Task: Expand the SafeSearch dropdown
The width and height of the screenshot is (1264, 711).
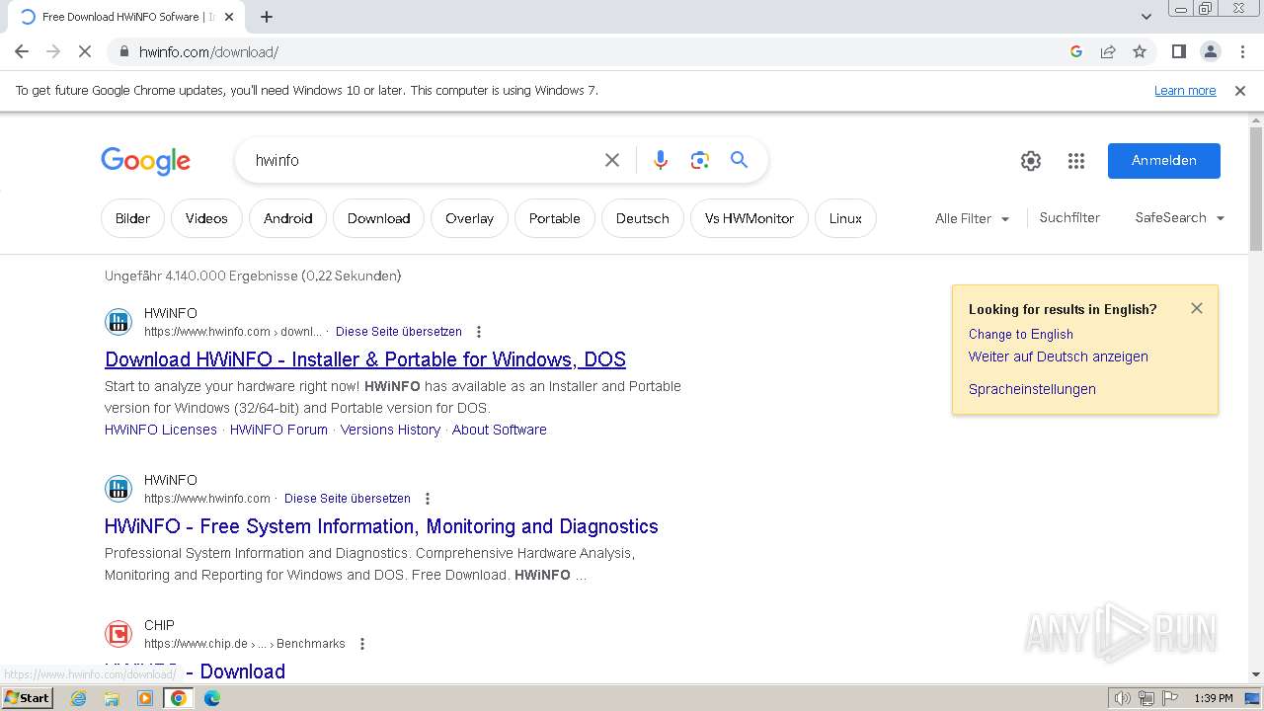Action: coord(1179,217)
